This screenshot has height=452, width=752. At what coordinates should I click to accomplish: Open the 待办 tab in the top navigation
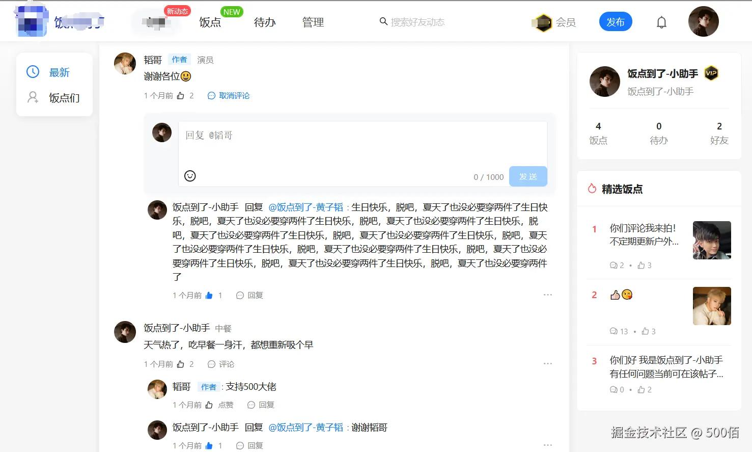click(x=264, y=22)
